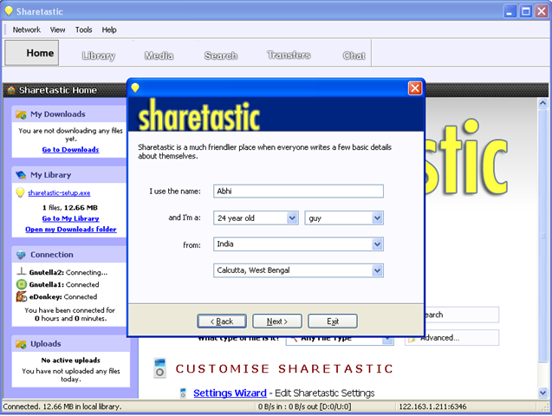This screenshot has width=552, height=416.
Task: Click 'Connected. 12.66 MB in local library.' status text
Action: (62, 406)
